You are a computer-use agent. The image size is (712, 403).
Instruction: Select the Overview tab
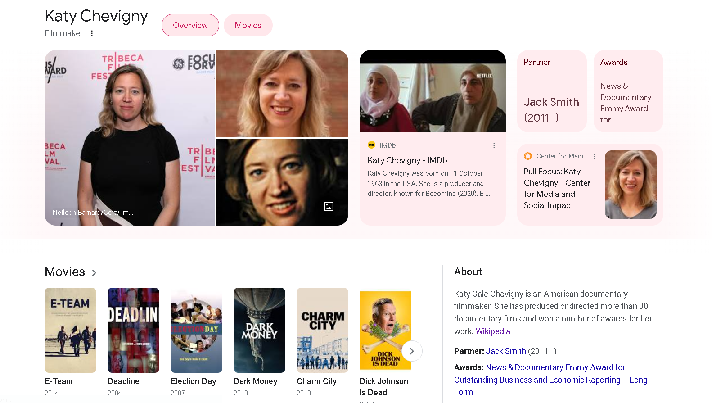click(x=190, y=25)
